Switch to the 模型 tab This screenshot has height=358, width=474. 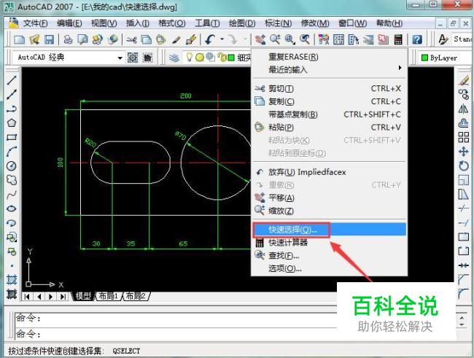pos(83,296)
